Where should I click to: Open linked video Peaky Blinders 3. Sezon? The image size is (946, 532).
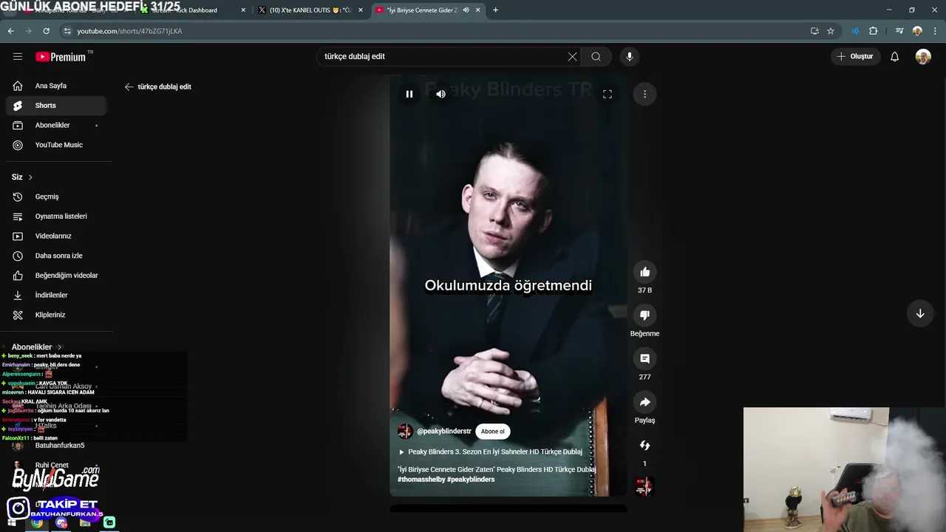[x=491, y=452]
